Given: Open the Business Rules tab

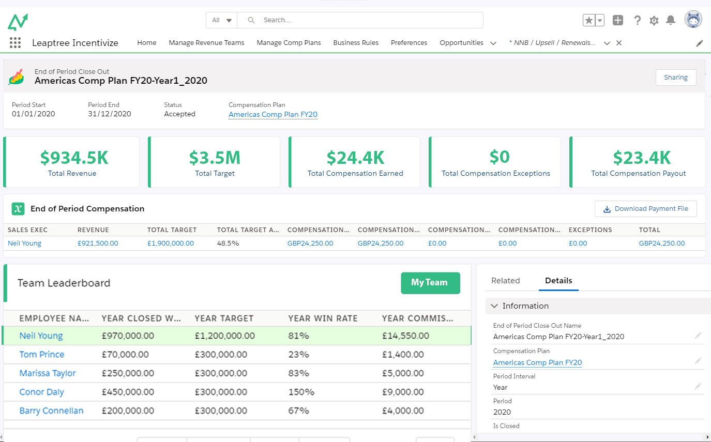Looking at the screenshot, I should tap(356, 43).
